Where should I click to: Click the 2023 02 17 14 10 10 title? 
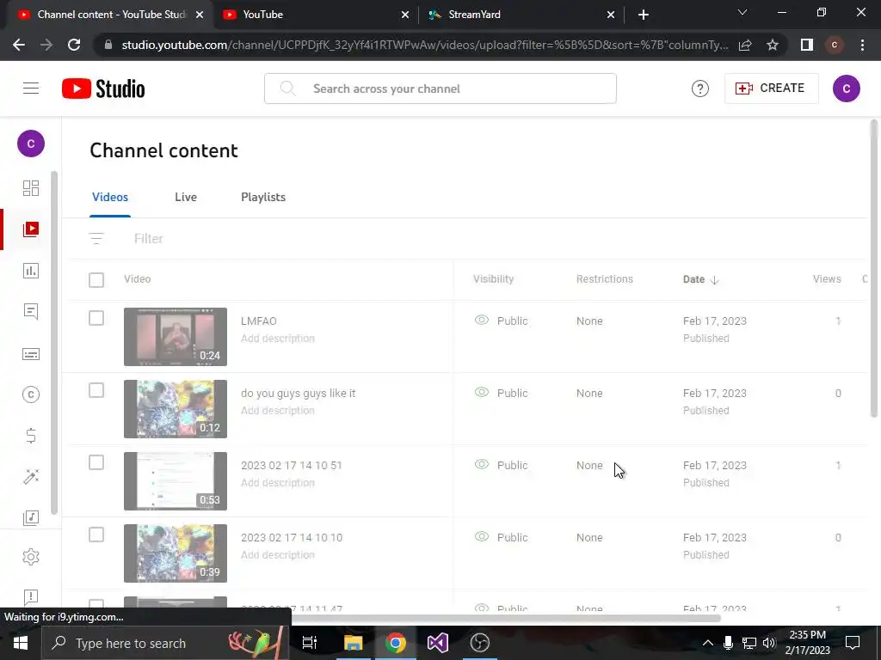[291, 538]
